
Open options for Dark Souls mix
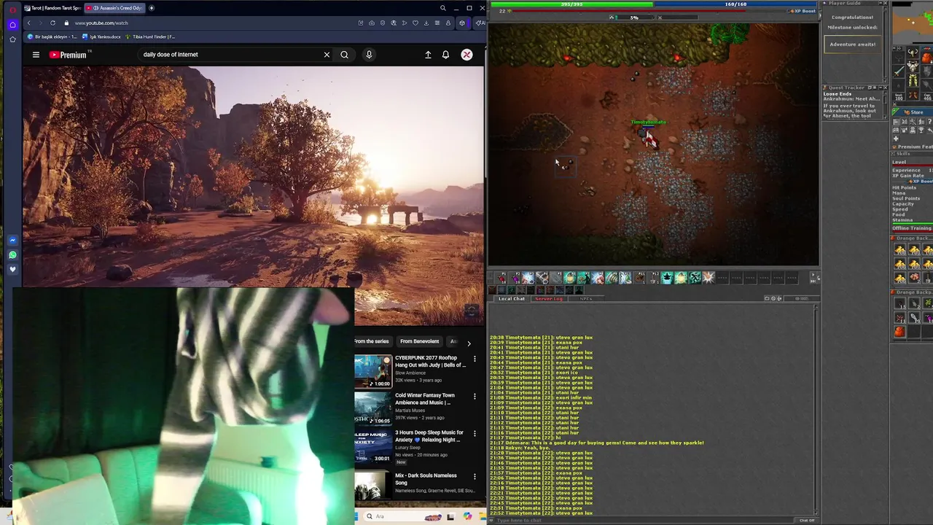tap(475, 476)
